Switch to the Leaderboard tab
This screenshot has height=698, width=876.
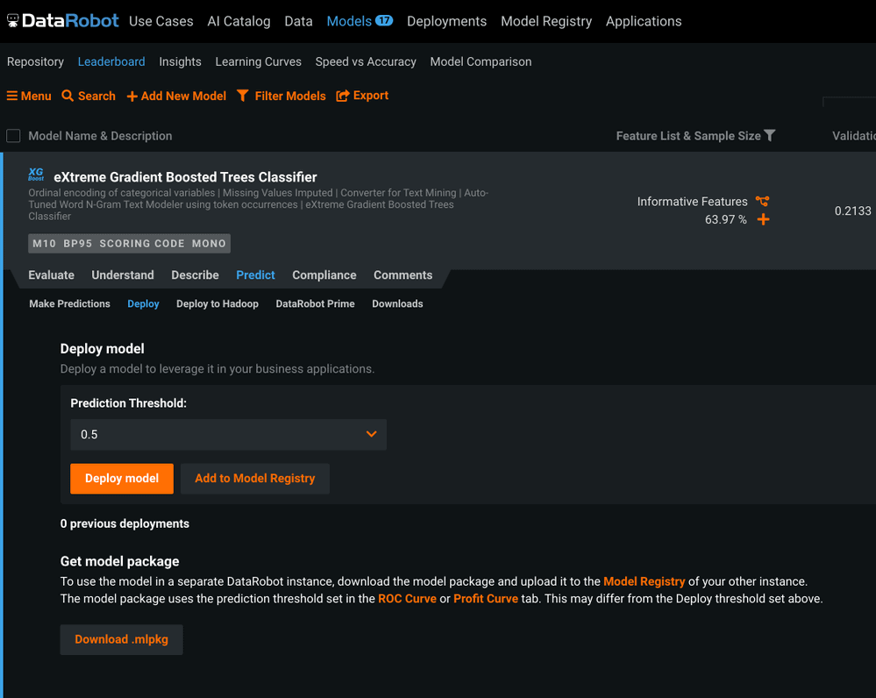coord(111,61)
